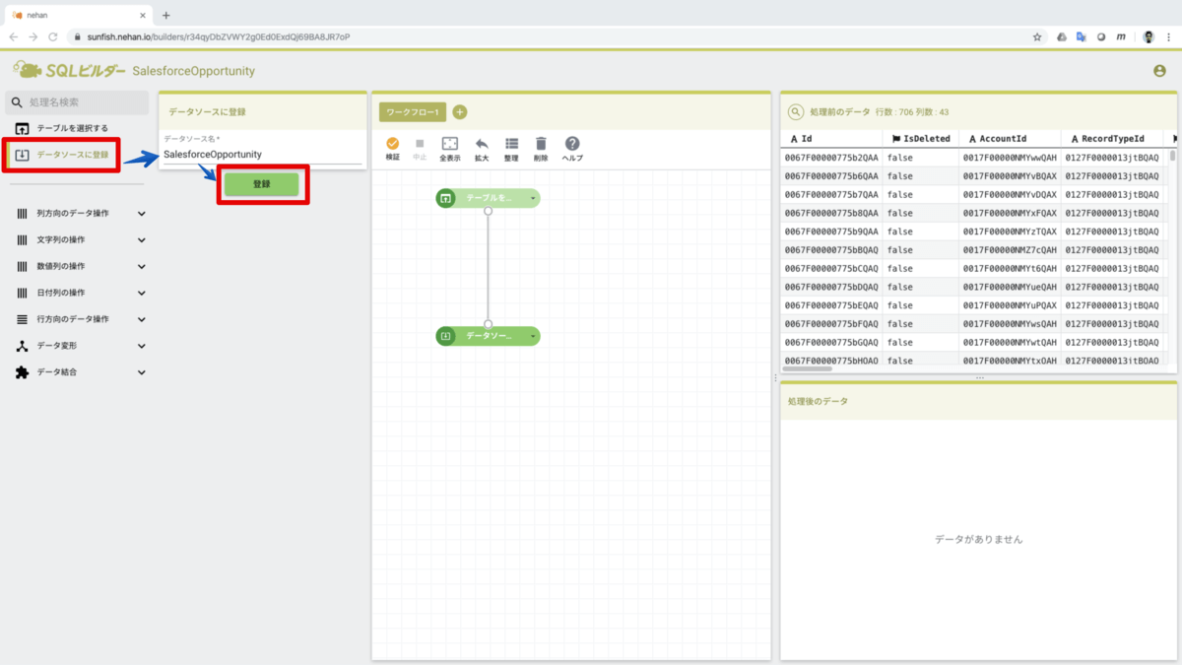The image size is (1182, 665).
Task: Click the SQLビルダー fish logo
Action: [x=27, y=70]
